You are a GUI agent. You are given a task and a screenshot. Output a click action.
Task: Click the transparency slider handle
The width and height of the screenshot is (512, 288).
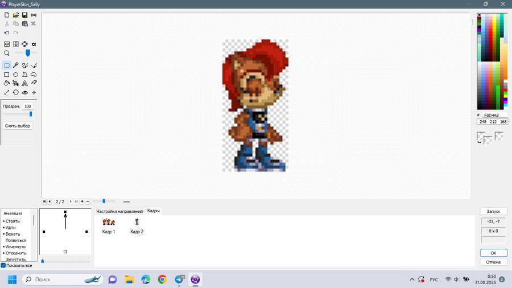(x=31, y=114)
